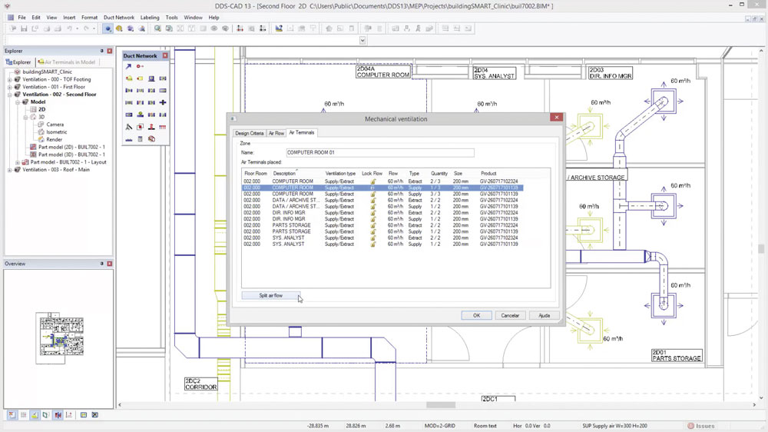Expand Ventilation - 001 - First Floor node
768x432 pixels.
(x=10, y=87)
